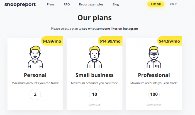
Task: Choose the Professional plan heading
Action: (154, 75)
